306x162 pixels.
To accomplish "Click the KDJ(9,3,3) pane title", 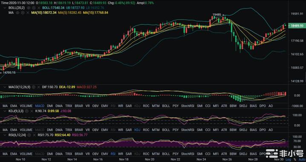I will (x=16, y=111).
